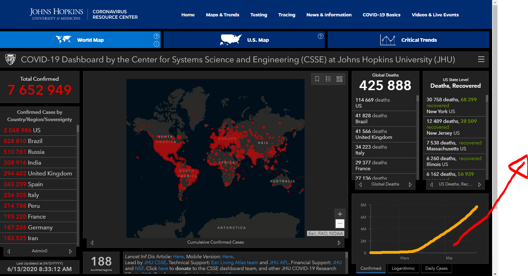Open the Testing menu
Viewport: 528px width, 276px height.
tap(259, 15)
